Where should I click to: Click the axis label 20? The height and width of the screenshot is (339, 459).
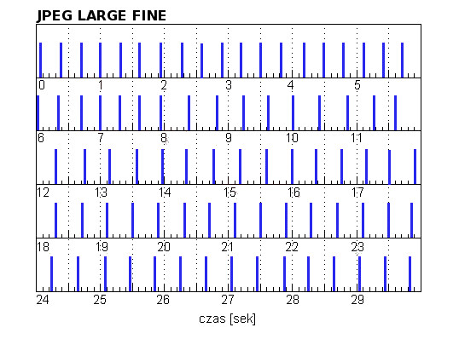pos(164,247)
